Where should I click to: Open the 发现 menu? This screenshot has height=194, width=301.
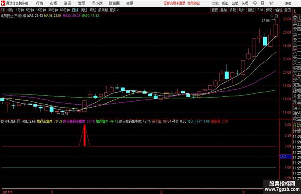pos(81,3)
